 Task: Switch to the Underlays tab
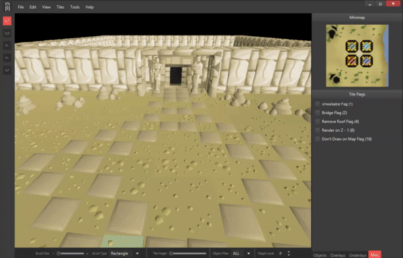click(358, 255)
